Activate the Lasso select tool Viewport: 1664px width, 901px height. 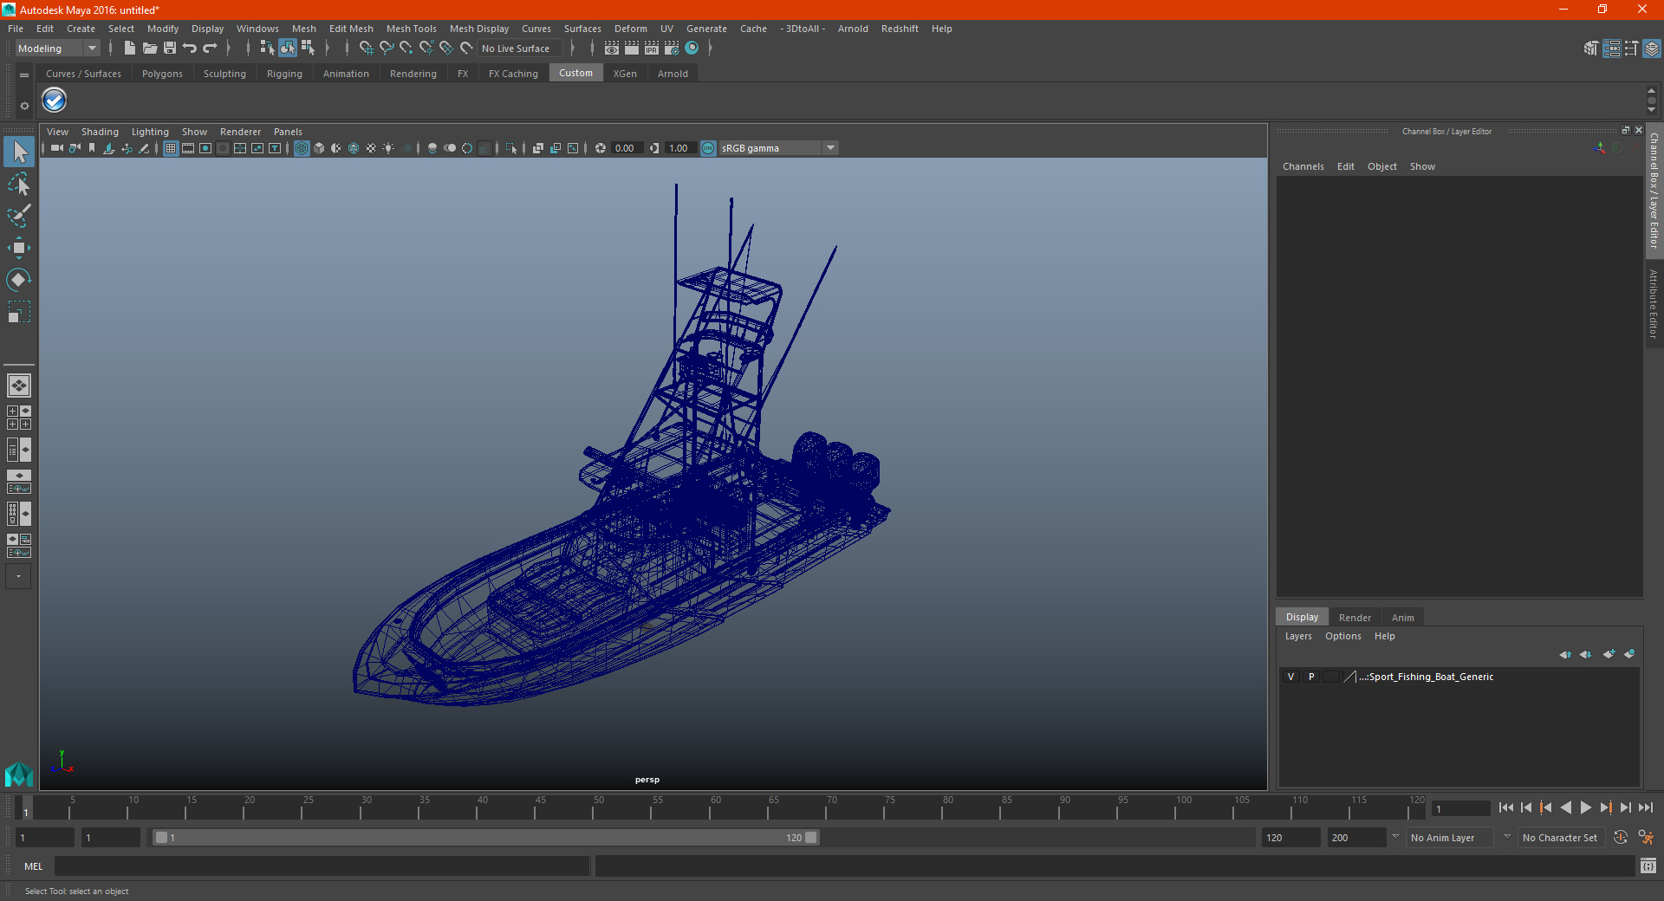[19, 184]
